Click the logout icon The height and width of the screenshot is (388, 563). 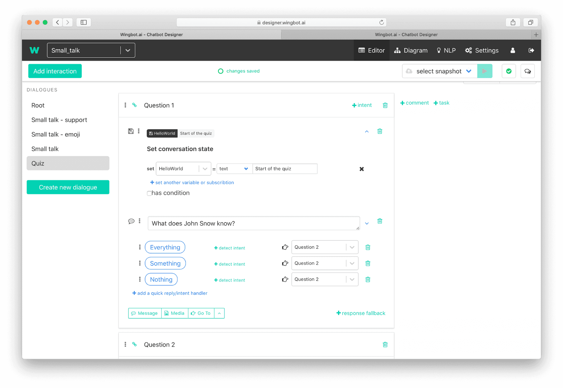coord(531,50)
